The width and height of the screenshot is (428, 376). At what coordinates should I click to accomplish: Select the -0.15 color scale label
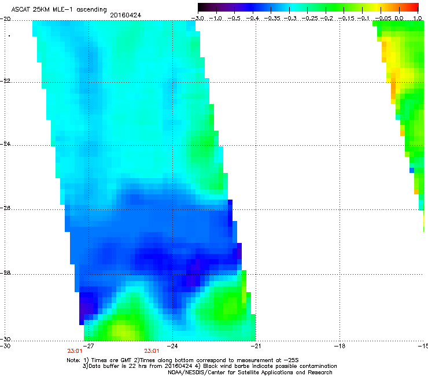tap(346, 19)
